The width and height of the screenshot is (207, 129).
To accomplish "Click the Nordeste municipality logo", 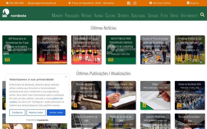I will click(14, 13).
